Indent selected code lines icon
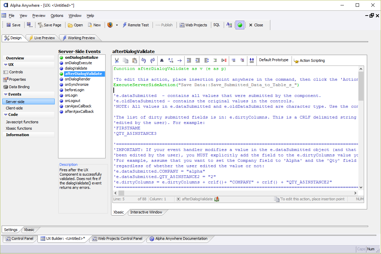This screenshot has height=254, width=381. 189,60
